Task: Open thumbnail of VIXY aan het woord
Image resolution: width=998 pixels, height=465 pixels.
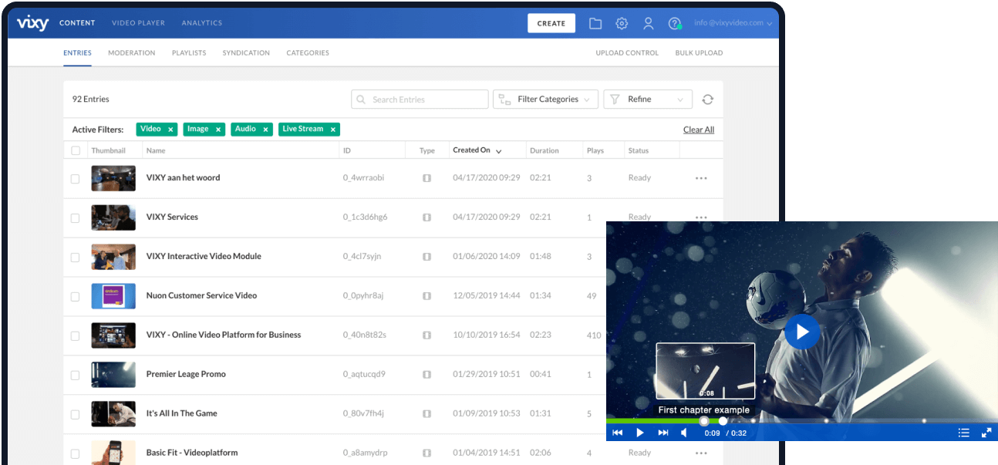Action: tap(113, 178)
